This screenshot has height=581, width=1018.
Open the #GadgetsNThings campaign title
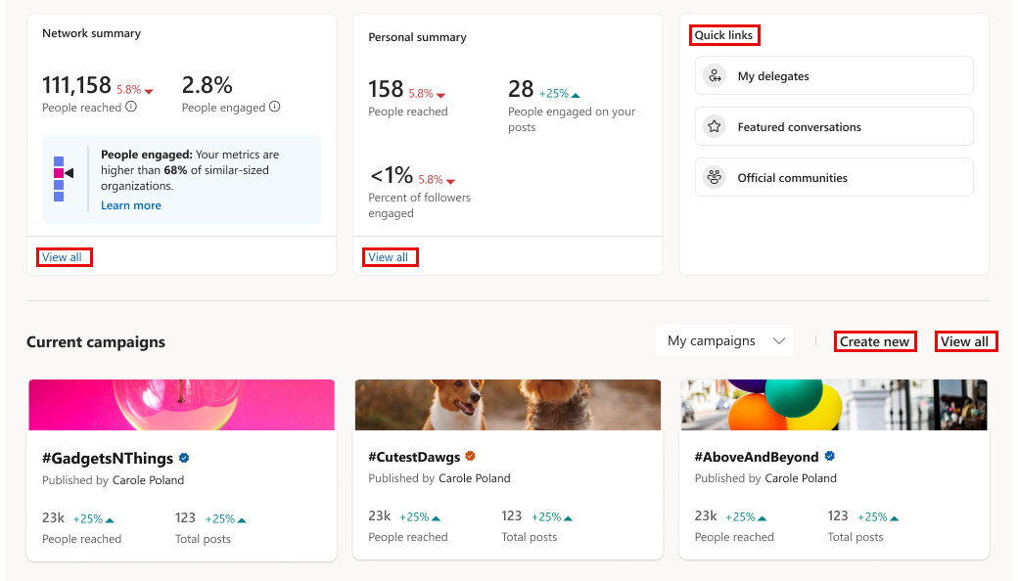click(108, 458)
